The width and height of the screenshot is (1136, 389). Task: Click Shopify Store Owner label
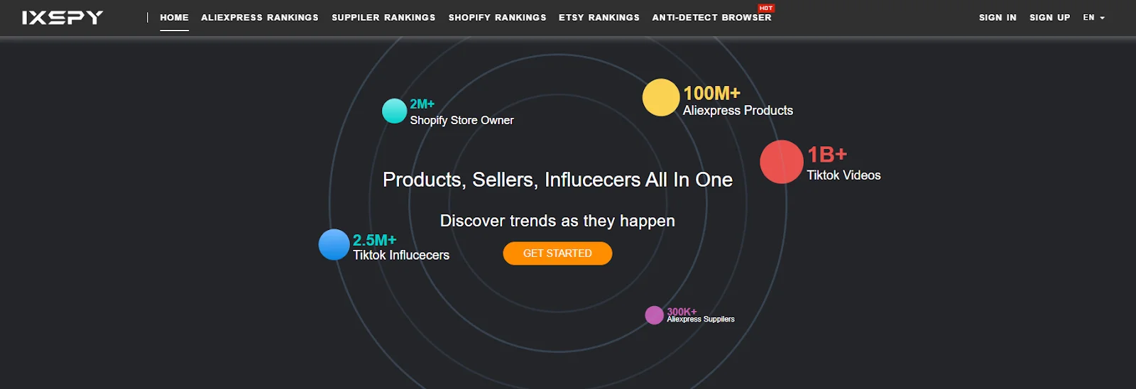(x=461, y=121)
